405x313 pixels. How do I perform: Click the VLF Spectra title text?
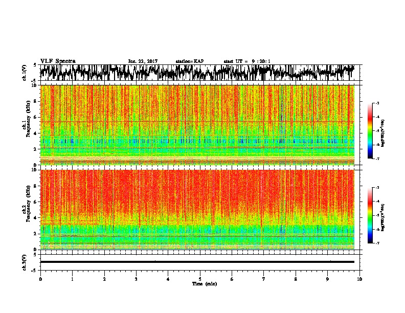(x=58, y=61)
